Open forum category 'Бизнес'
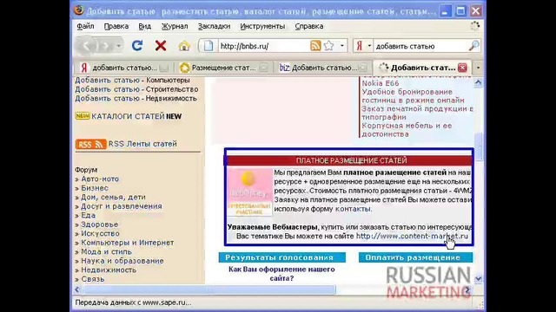Screen dimensions: 556x312 point(95,188)
